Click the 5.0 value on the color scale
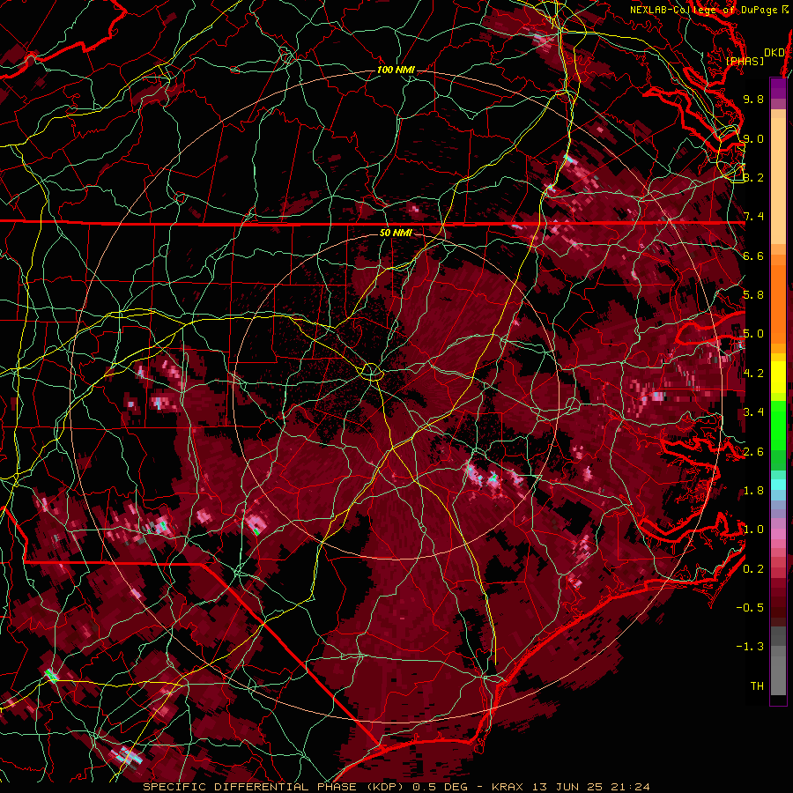 pos(753,334)
